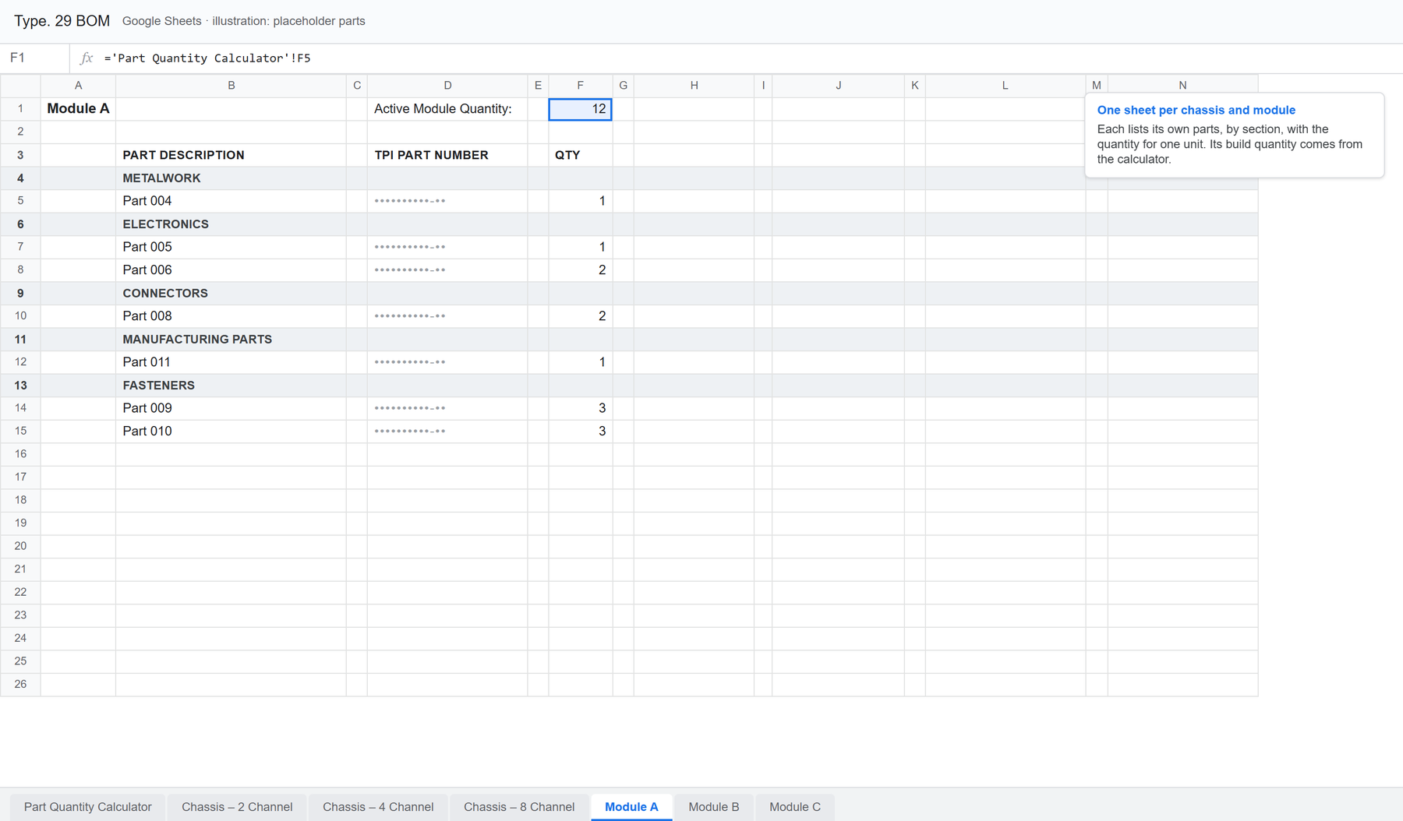Image resolution: width=1403 pixels, height=821 pixels.
Task: Click row header 1
Action: 20,109
